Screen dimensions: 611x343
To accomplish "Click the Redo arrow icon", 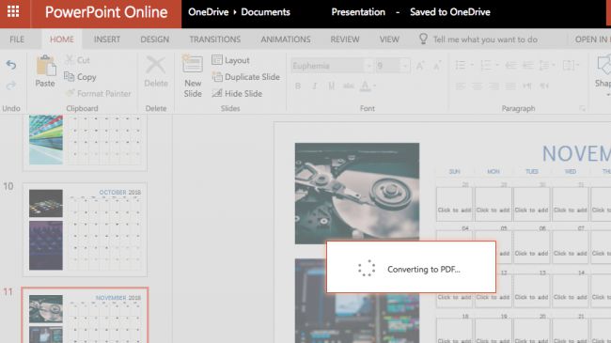I will click(11, 86).
